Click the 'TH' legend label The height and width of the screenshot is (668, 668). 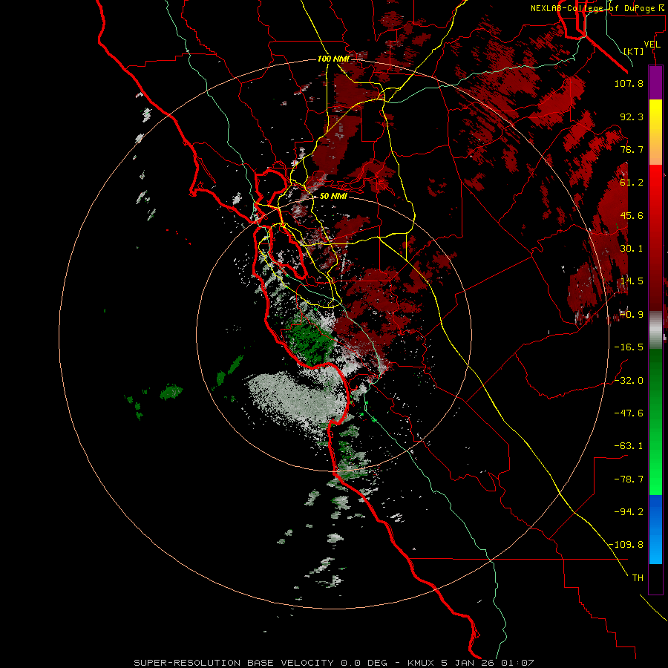[638, 578]
